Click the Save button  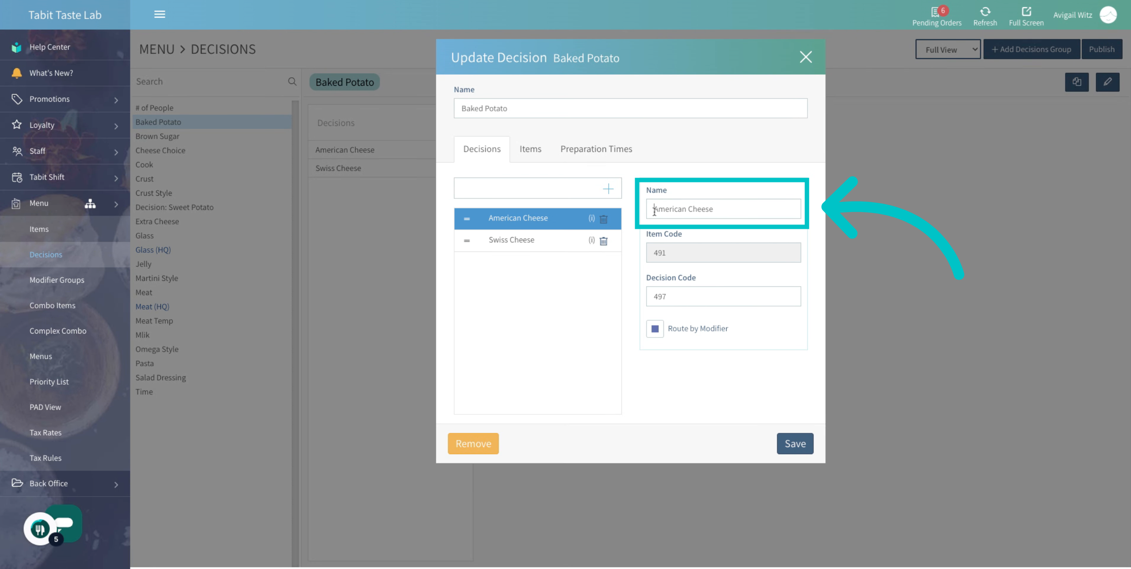tap(795, 444)
